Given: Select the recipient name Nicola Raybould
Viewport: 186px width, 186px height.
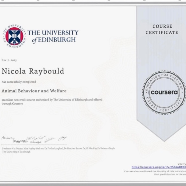Looking at the screenshot, I should pyautogui.click(x=33, y=71).
